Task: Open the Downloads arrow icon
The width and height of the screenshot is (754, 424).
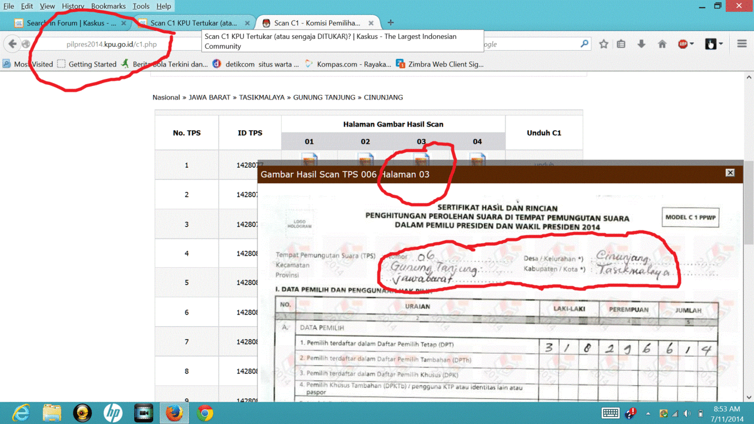Action: click(x=641, y=44)
